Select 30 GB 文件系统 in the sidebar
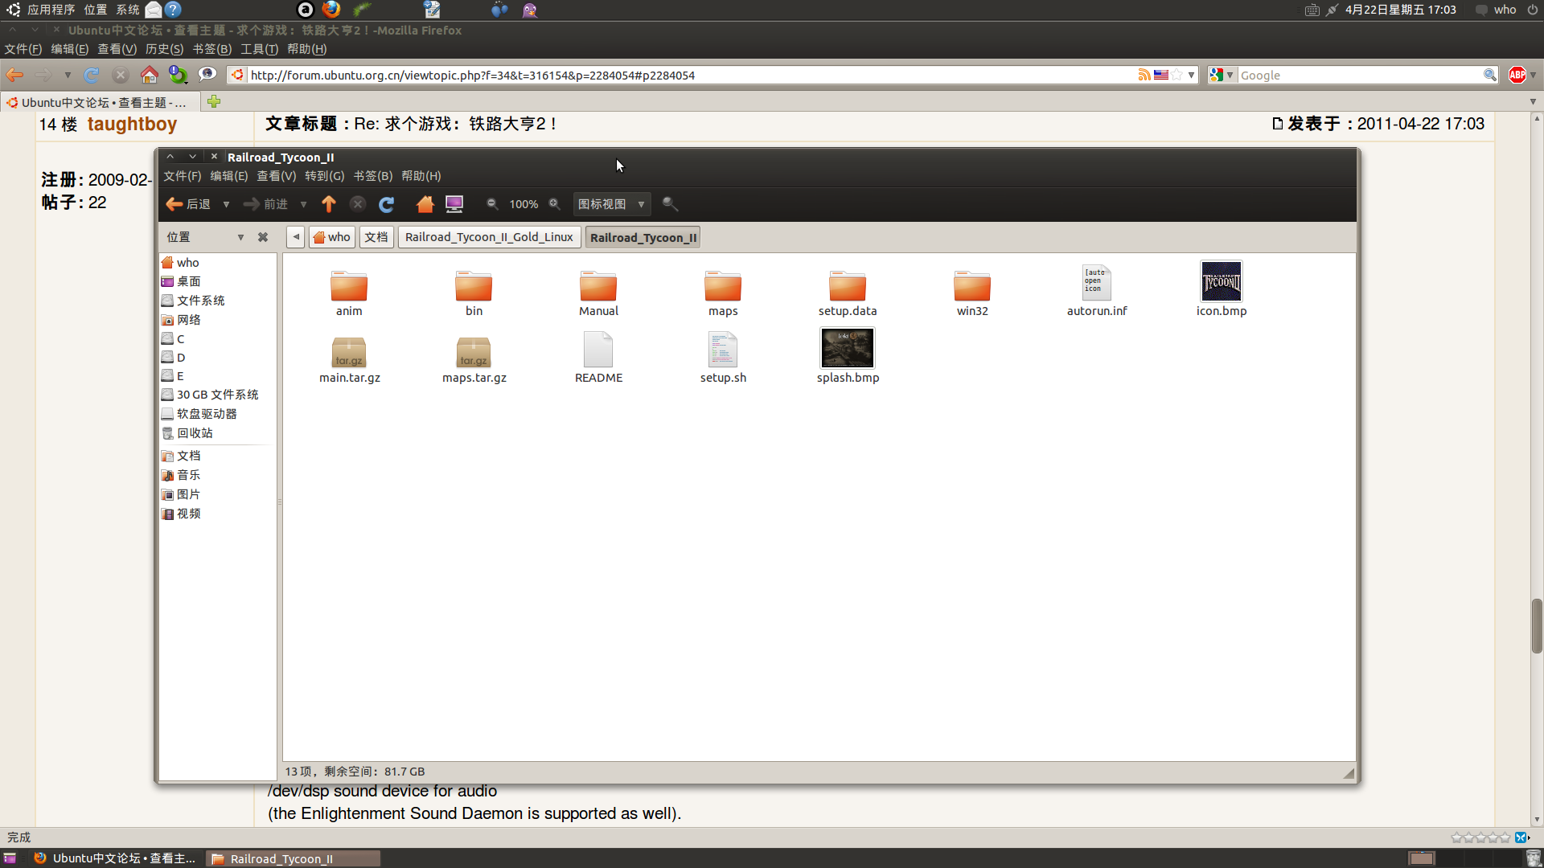This screenshot has height=868, width=1544. 217,395
